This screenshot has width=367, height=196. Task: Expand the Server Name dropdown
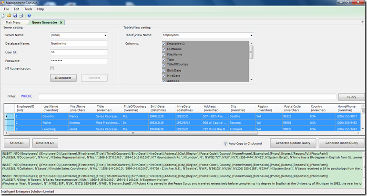[x=105, y=35]
